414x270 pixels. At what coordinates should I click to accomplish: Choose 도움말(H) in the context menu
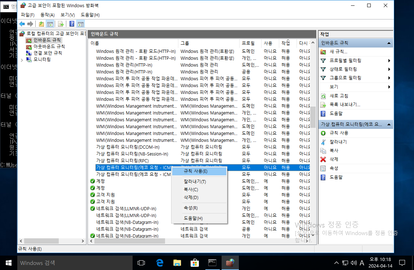pos(199,218)
